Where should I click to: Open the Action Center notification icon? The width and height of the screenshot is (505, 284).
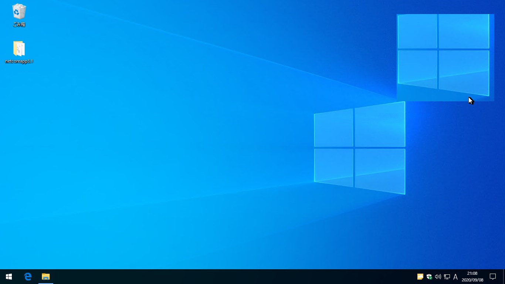(x=493, y=277)
